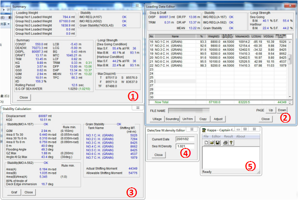Click the Ready status bar text in Kappa
This screenshot has width=298, height=200.
pyautogui.click(x=207, y=172)
